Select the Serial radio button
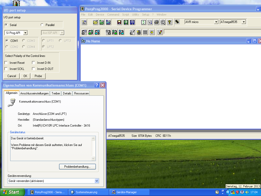 click(x=6, y=25)
